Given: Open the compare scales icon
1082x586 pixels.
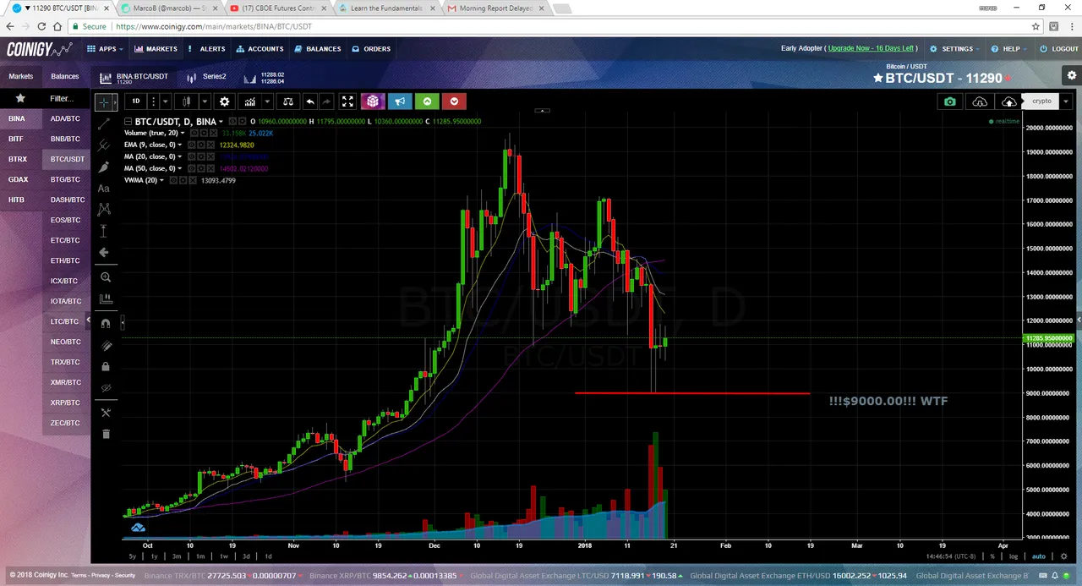Looking at the screenshot, I should (x=288, y=101).
